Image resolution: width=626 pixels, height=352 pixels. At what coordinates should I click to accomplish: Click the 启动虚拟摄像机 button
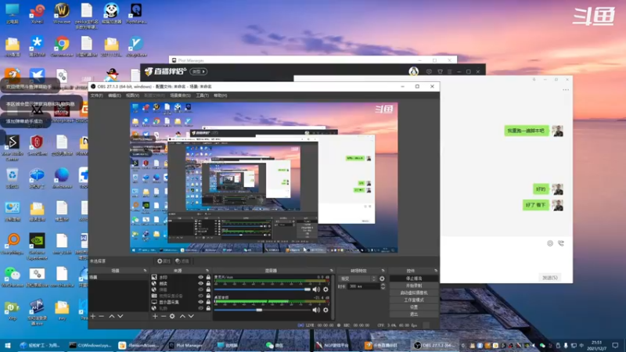414,293
